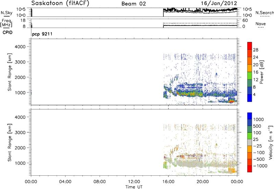This screenshot has width=274, height=189.
Task: Click the Freq. [MHz] axis label
Action: pyautogui.click(x=7, y=23)
